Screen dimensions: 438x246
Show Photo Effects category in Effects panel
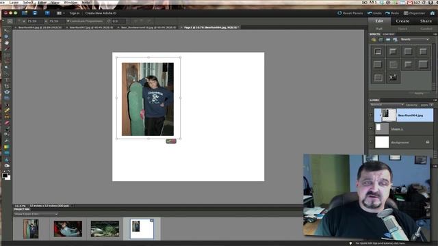[388, 40]
